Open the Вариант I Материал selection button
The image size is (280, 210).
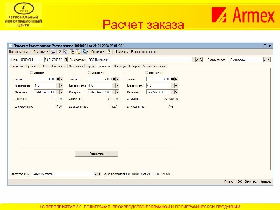[x=58, y=92]
